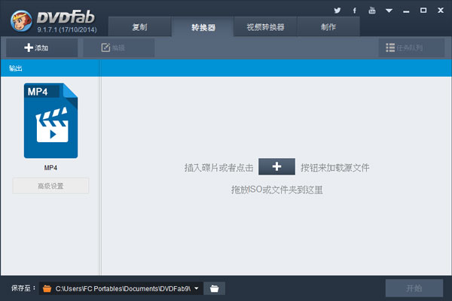Expand the save path dropdown arrow
The height and width of the screenshot is (301, 452).
[197, 288]
